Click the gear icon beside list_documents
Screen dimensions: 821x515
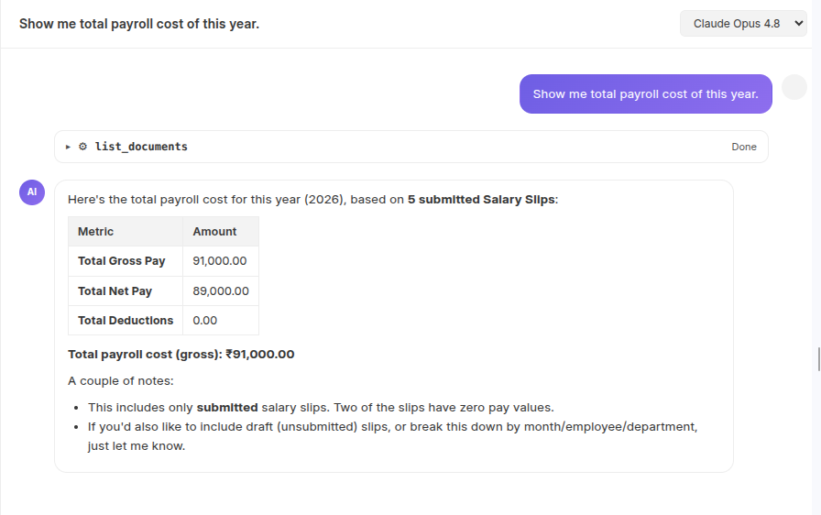click(82, 147)
